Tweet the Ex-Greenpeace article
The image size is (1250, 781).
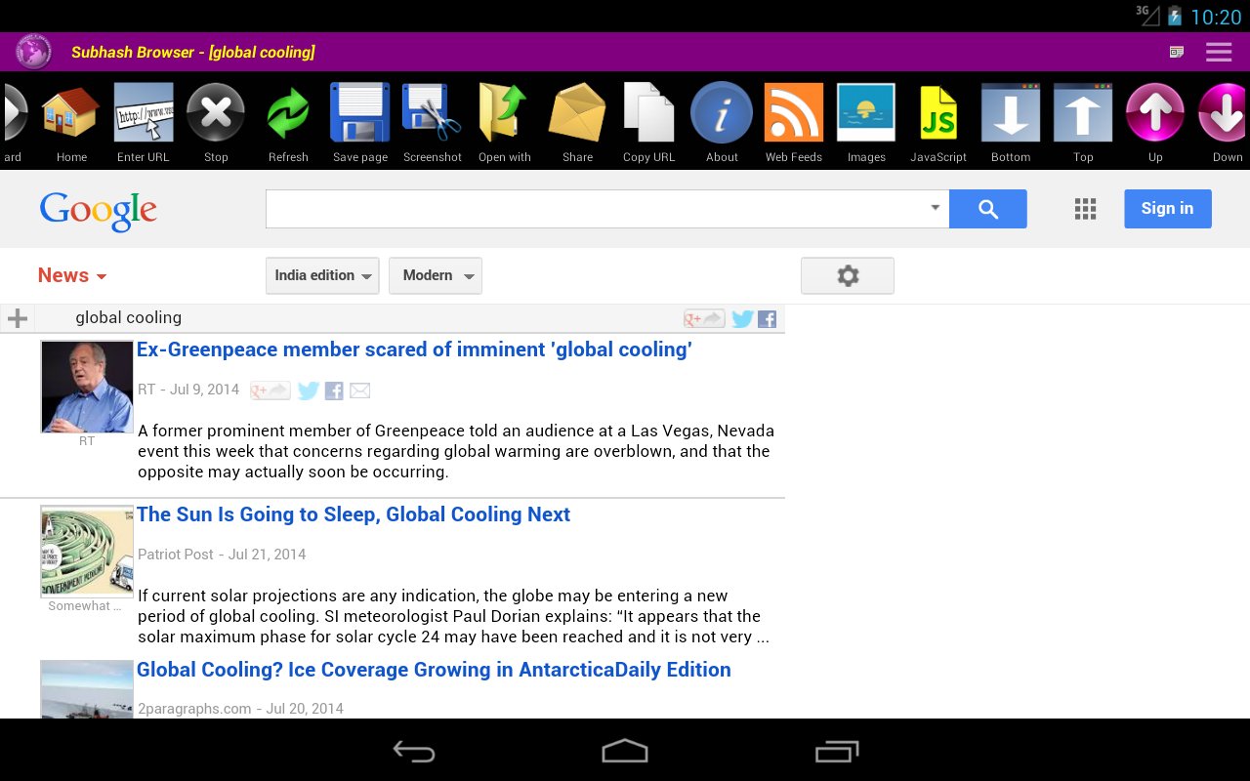[309, 390]
